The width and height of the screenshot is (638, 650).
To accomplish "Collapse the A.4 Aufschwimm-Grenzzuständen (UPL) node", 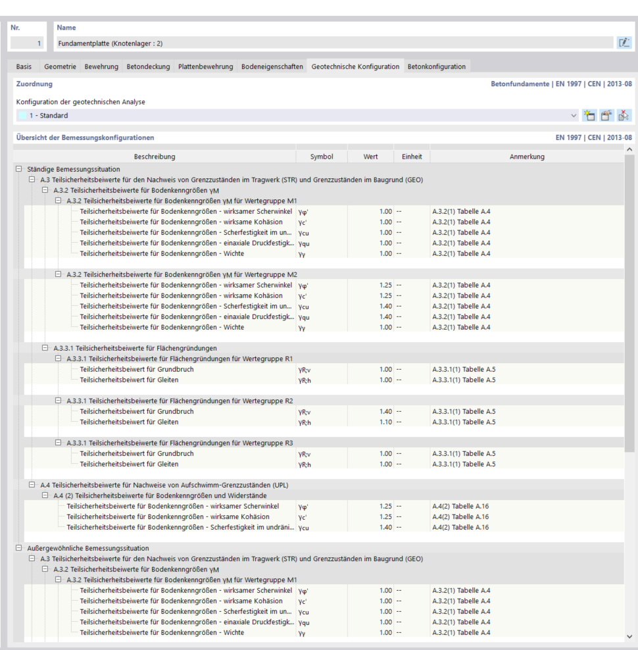I will (x=32, y=485).
